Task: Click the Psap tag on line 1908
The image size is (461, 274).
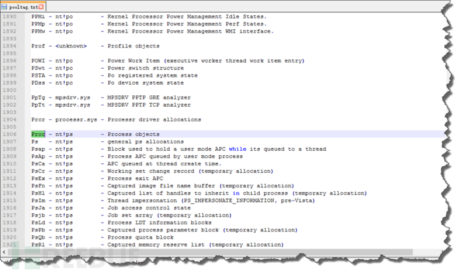Action: [x=38, y=149]
